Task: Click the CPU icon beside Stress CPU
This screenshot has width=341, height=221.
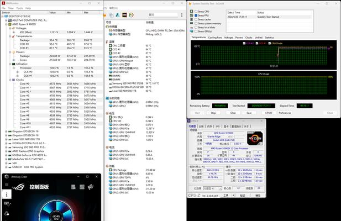Action: click(192, 11)
